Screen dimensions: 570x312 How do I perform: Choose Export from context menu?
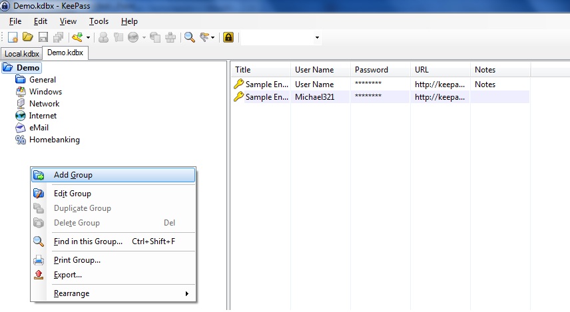(113, 275)
